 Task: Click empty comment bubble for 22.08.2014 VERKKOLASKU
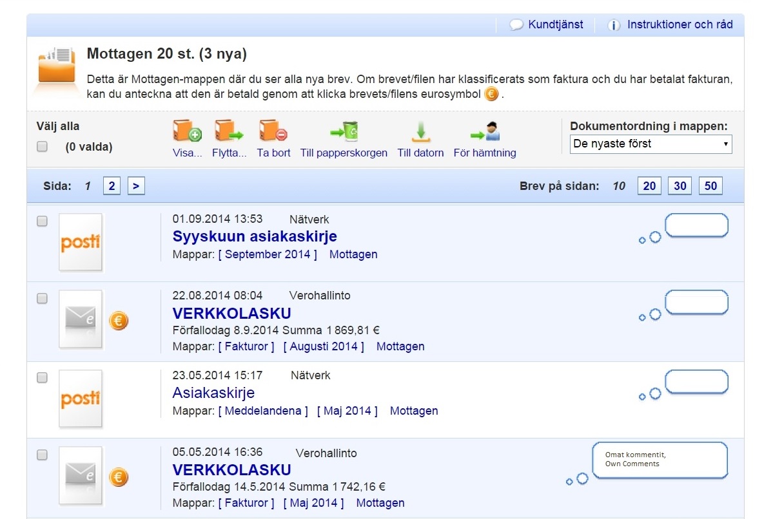[x=696, y=303]
